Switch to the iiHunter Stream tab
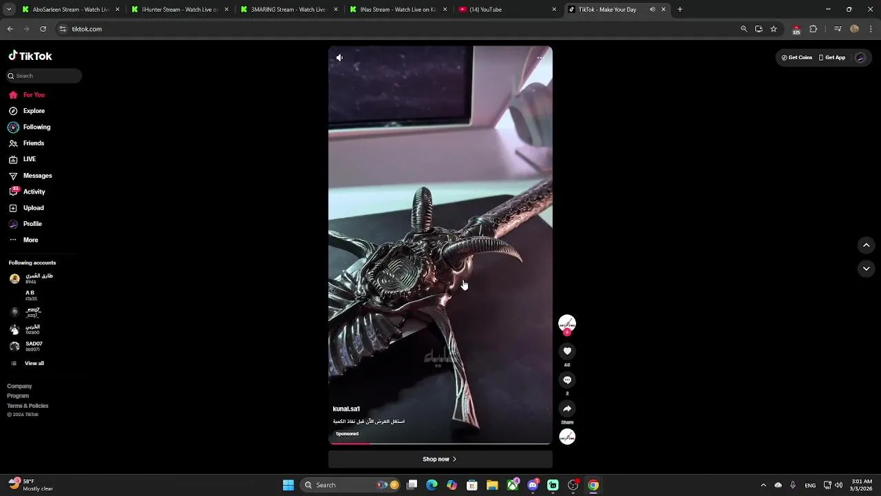The image size is (881, 496). click(x=179, y=10)
